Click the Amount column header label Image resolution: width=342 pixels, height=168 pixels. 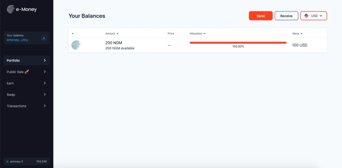pyautogui.click(x=110, y=33)
